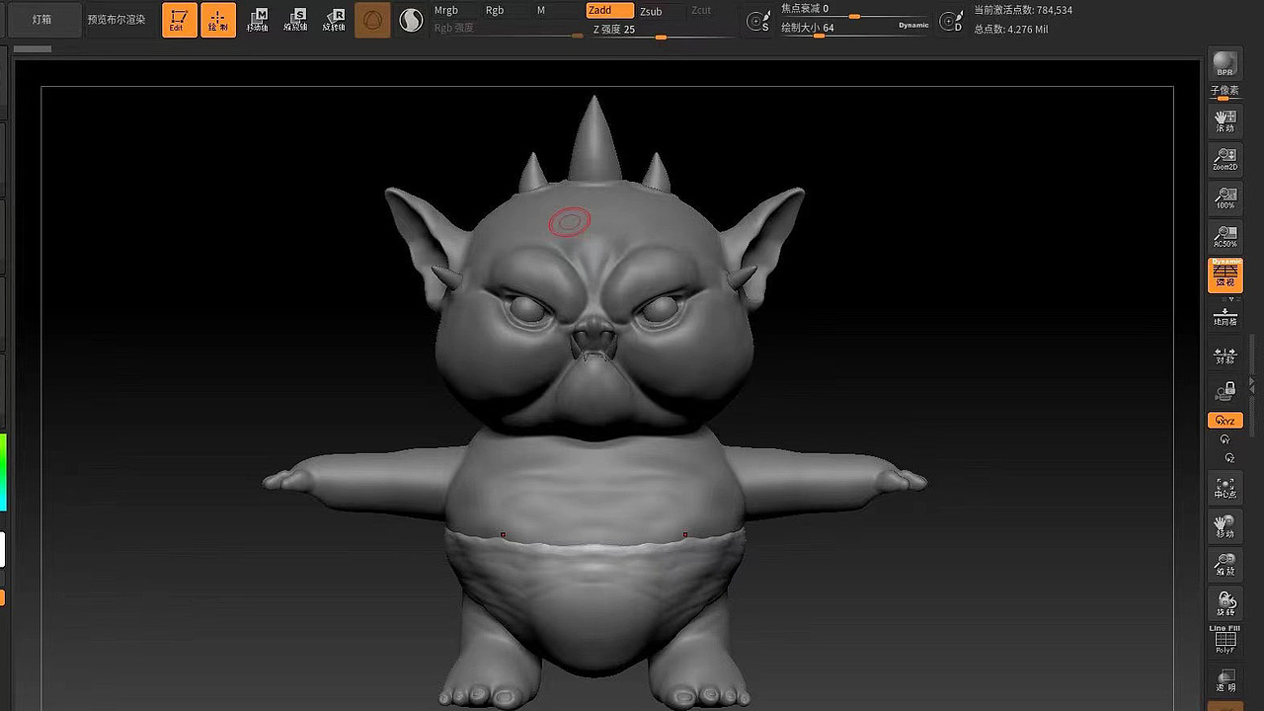
Task: Activate the Scale tool in the toolbar
Action: (297, 20)
